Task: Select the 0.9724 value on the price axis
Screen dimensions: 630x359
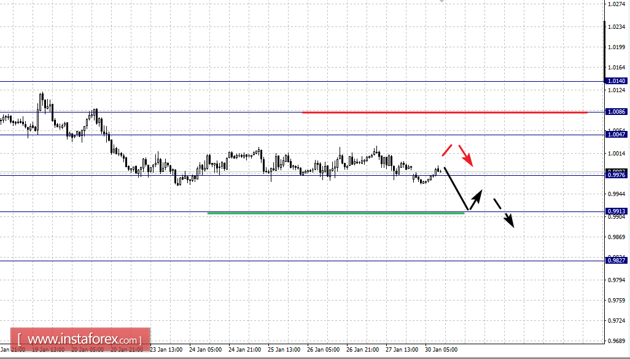Action: 616,321
